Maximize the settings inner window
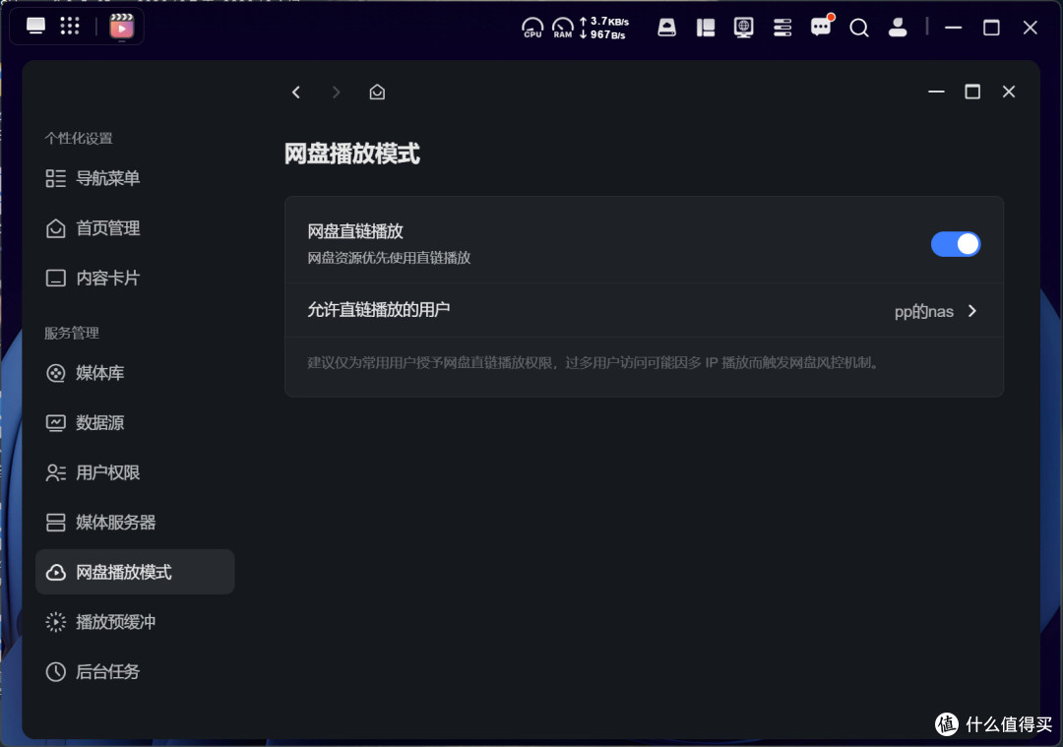The height and width of the screenshot is (747, 1063). click(972, 92)
